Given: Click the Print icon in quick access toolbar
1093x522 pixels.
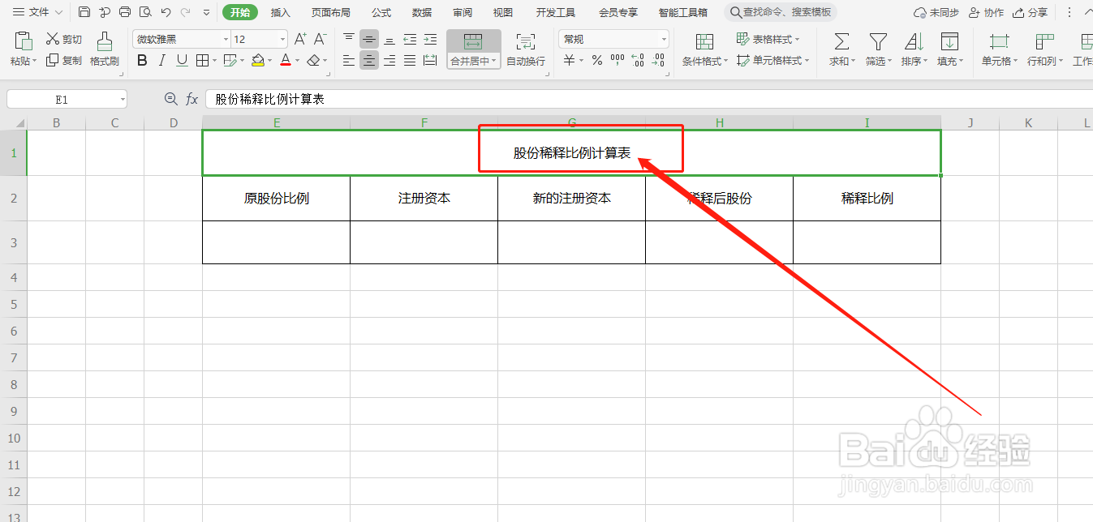Looking at the screenshot, I should 124,12.
